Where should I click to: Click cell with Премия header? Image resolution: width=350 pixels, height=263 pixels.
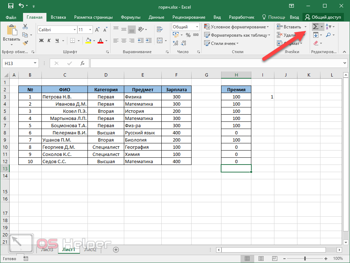coord(236,89)
